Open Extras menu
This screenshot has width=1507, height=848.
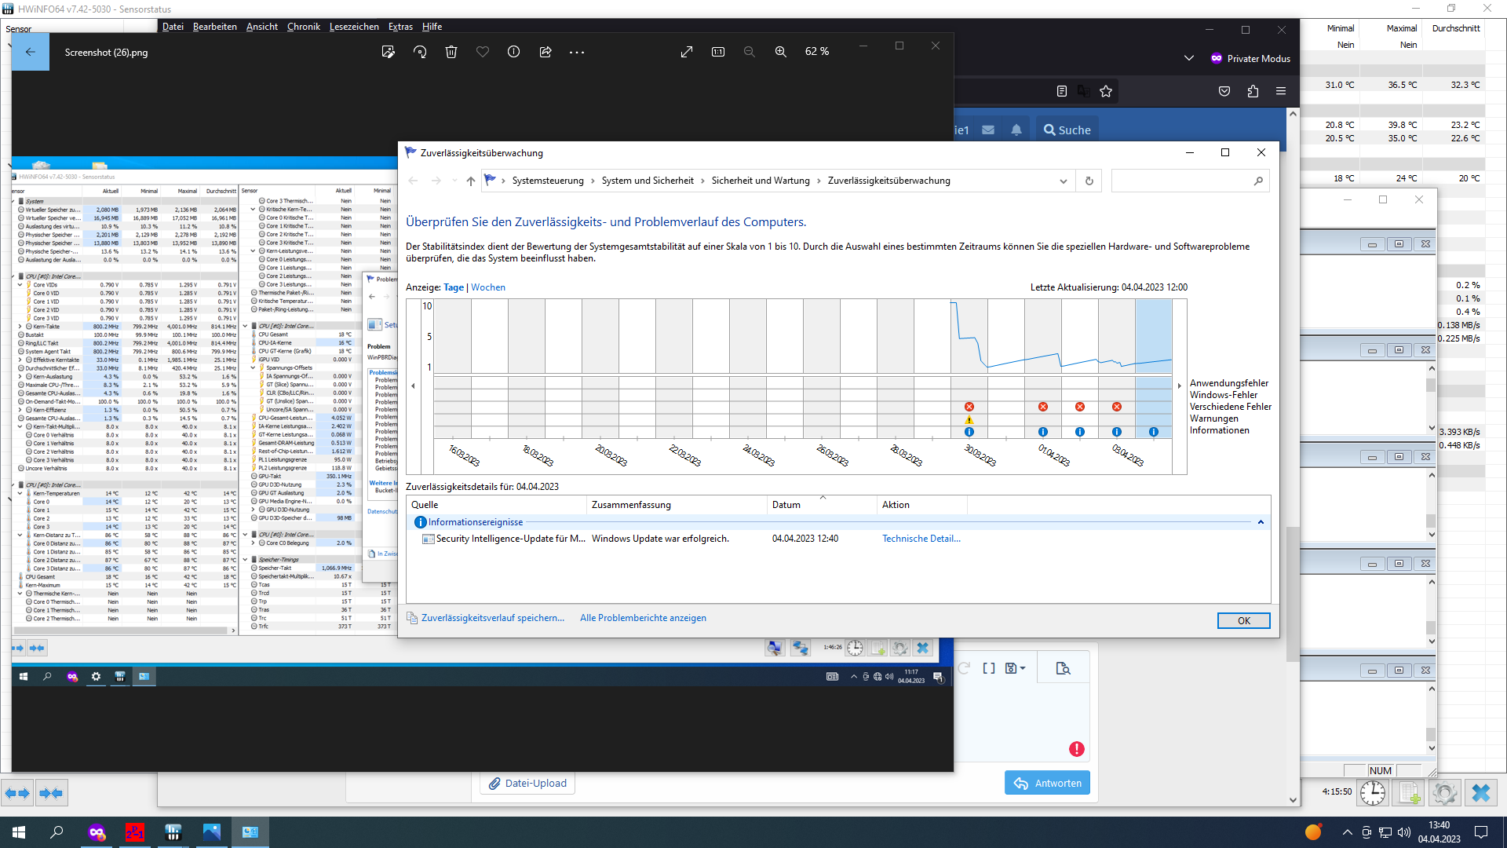point(400,27)
